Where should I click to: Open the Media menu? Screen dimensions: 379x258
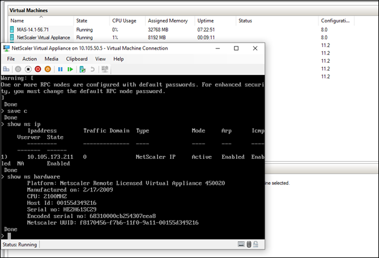(51, 59)
